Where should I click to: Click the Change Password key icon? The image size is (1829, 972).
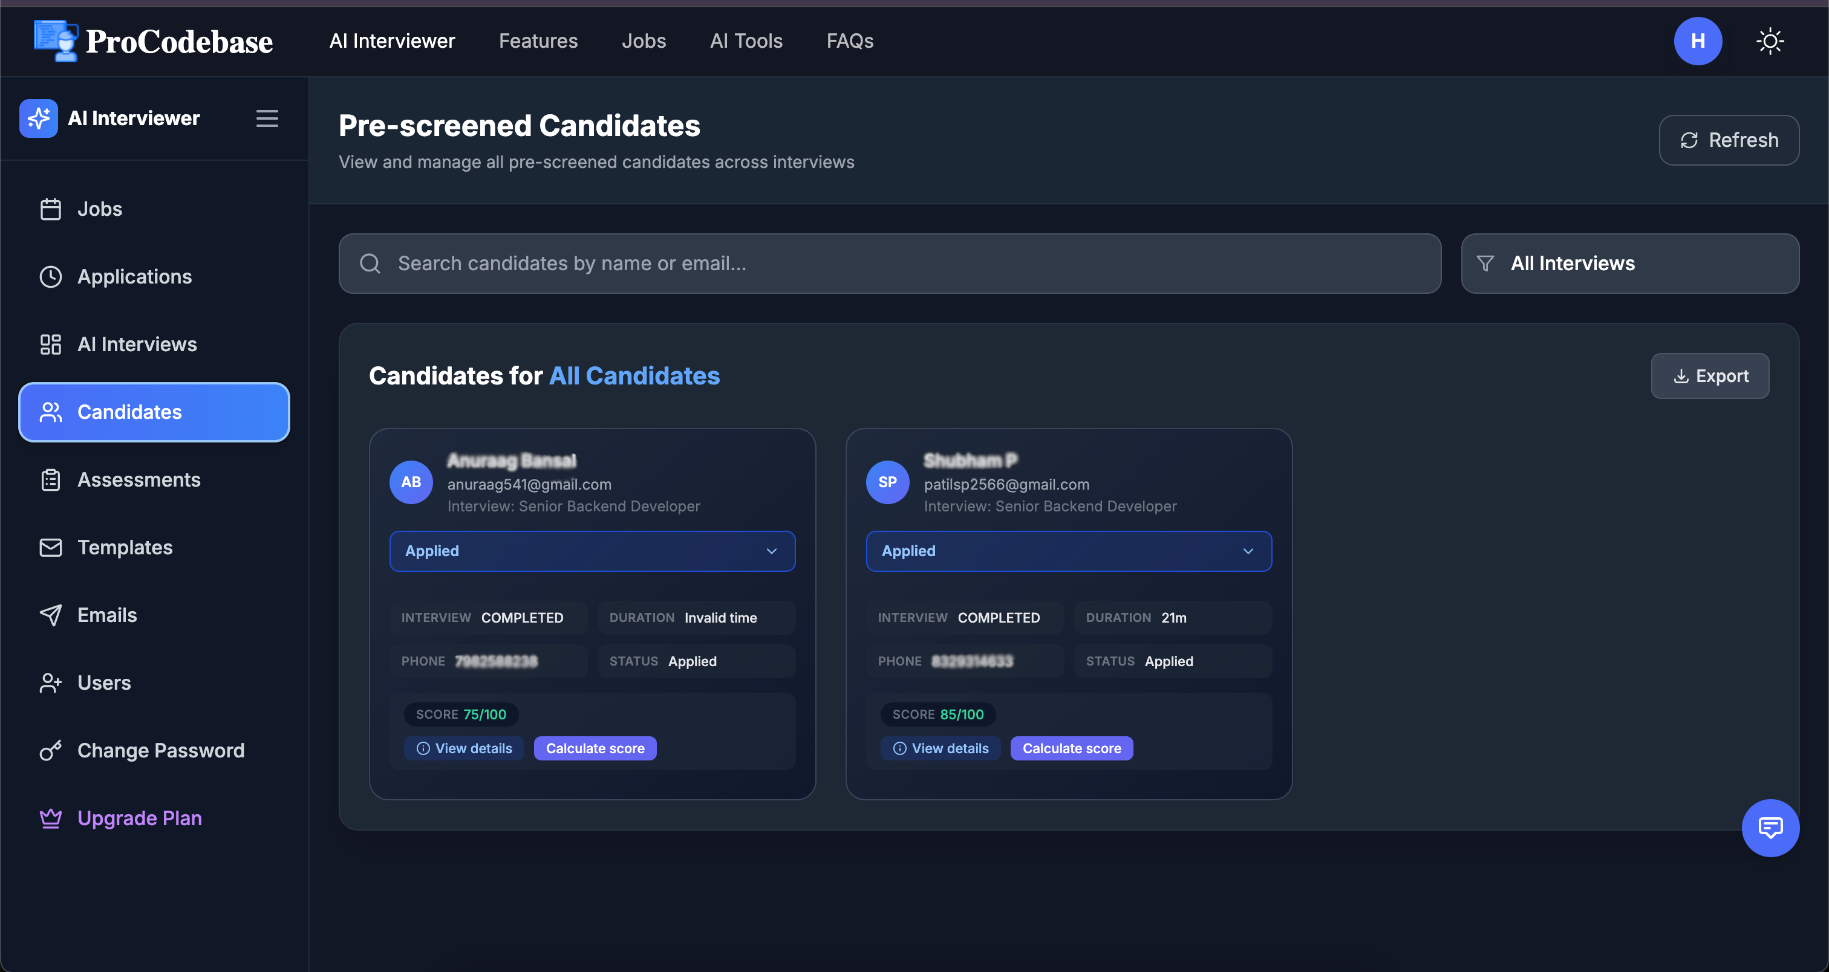50,750
